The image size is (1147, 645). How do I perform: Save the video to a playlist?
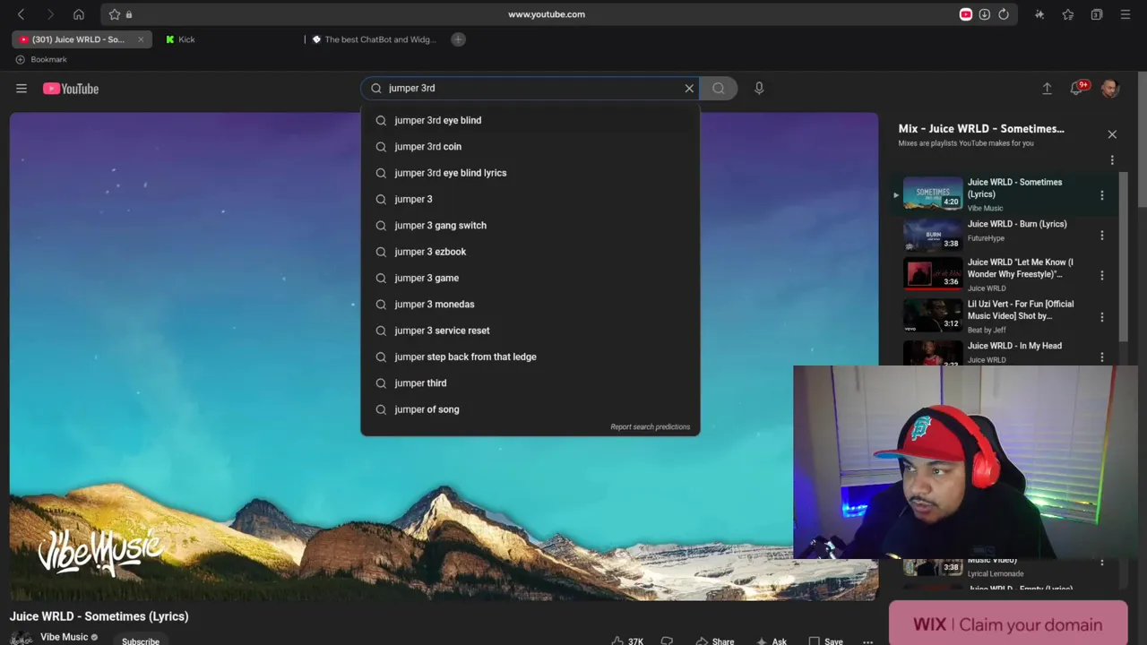[826, 641]
